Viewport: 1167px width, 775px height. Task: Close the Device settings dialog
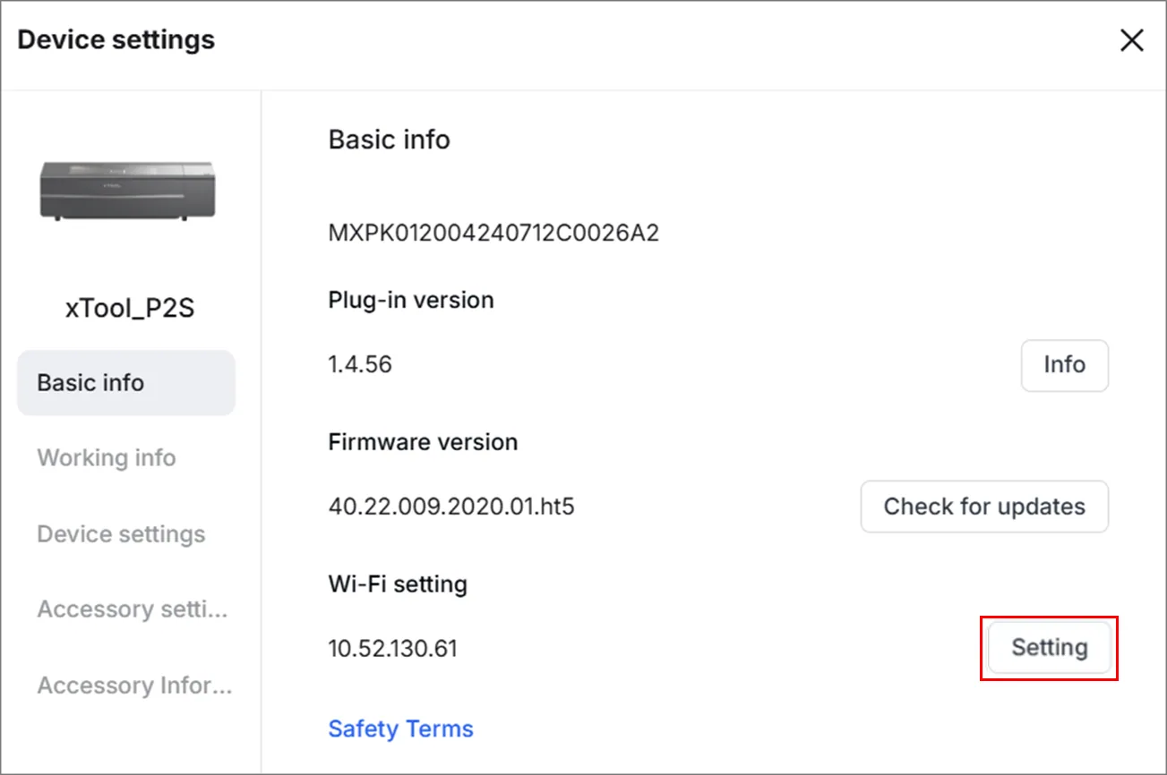point(1132,40)
